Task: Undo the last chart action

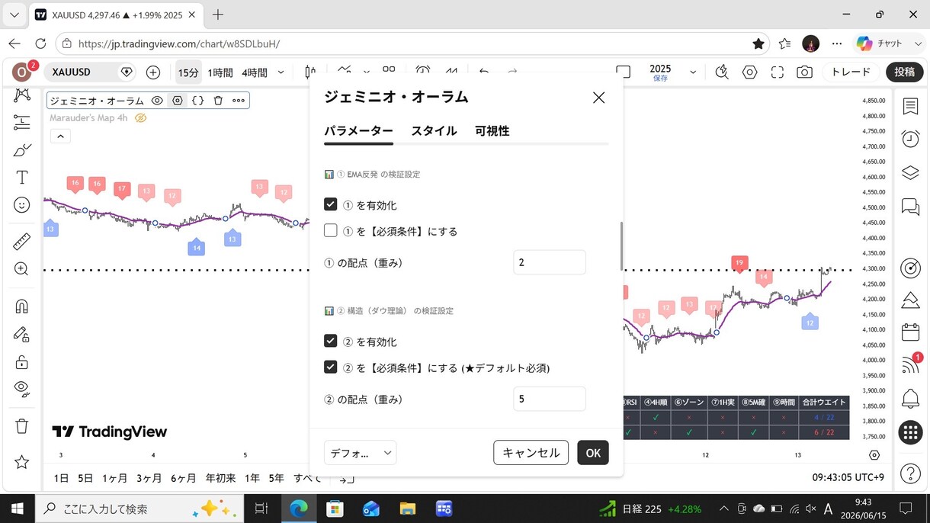Action: [483, 72]
